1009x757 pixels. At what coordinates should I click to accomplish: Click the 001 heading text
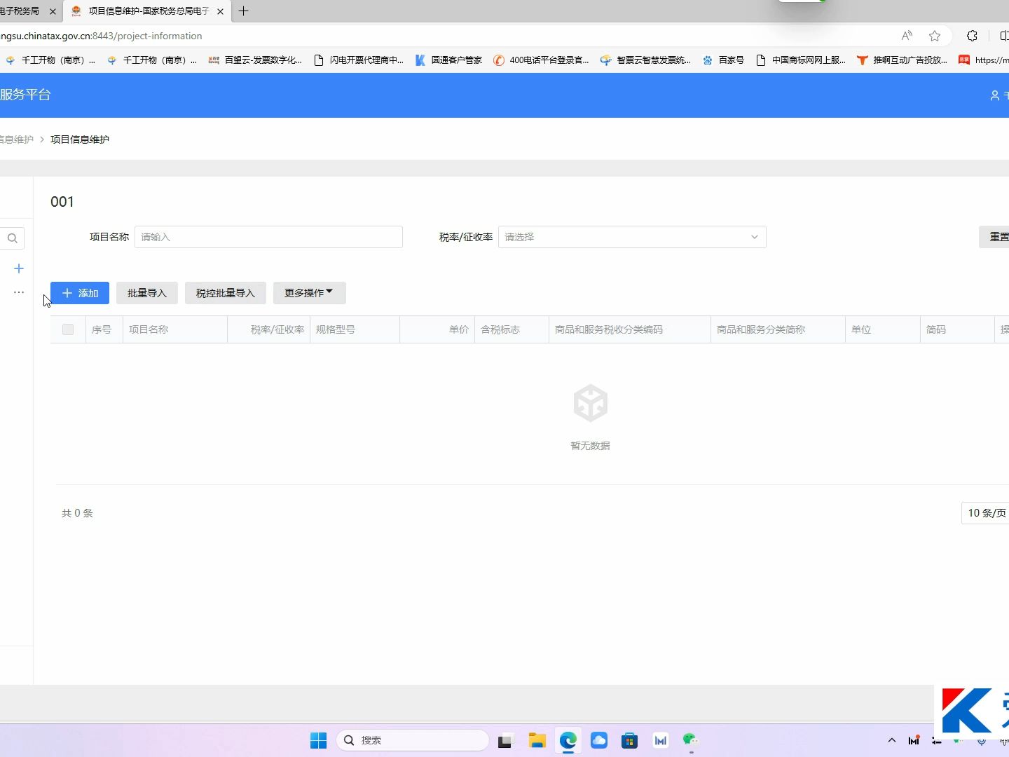(x=62, y=202)
